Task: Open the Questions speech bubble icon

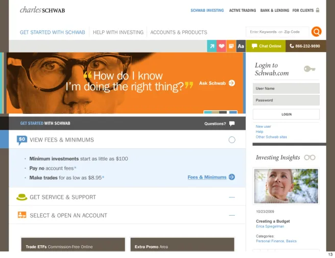Action: tap(232, 124)
